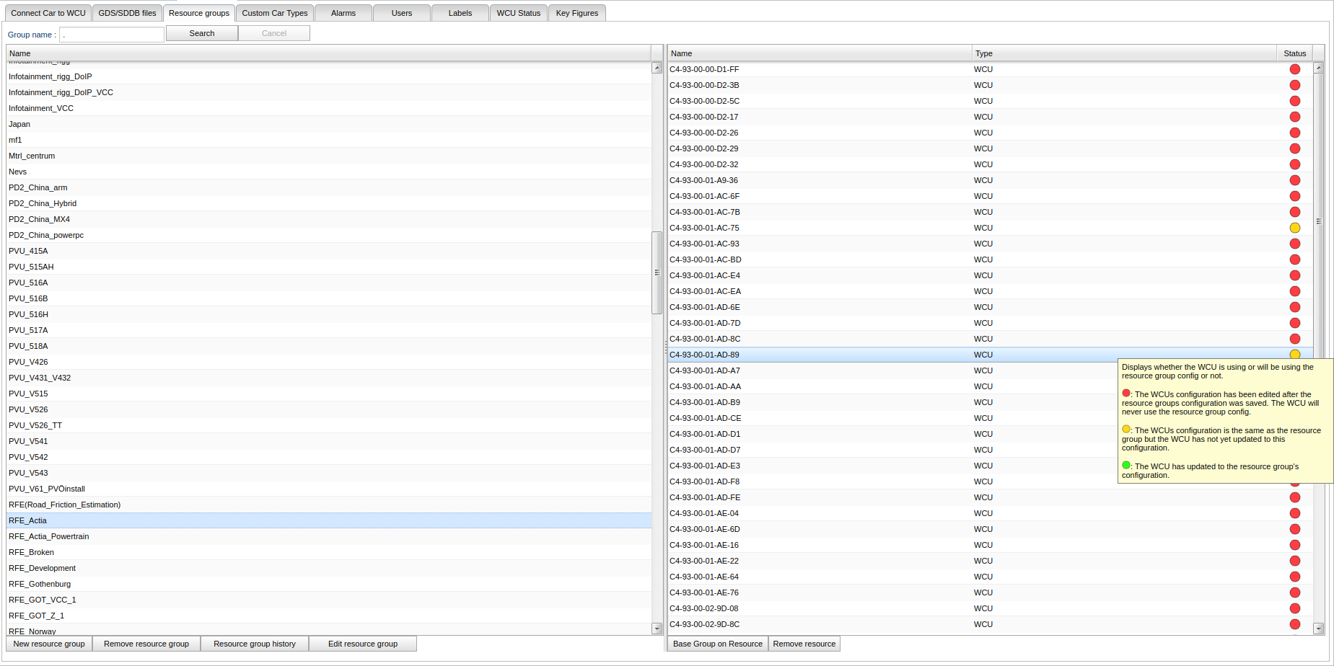Focus the Group name input field
This screenshot has height=666, width=1334.
click(112, 35)
